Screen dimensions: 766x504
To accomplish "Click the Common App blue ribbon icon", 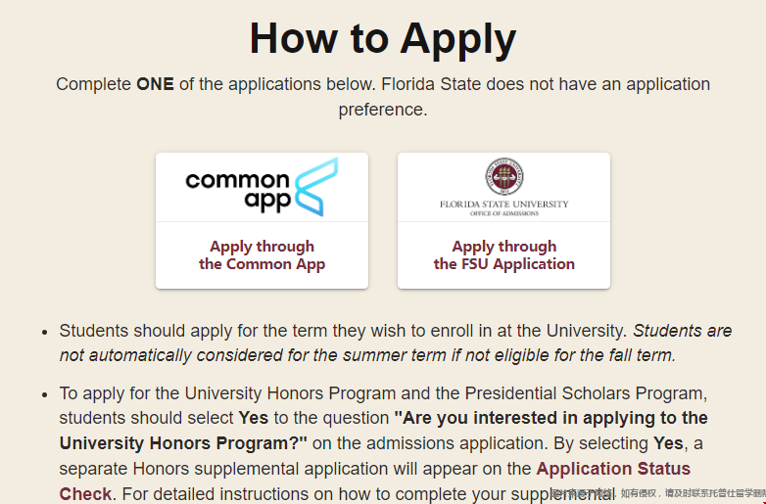I will [314, 186].
